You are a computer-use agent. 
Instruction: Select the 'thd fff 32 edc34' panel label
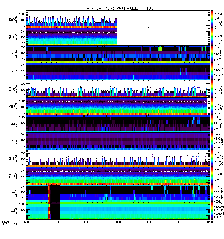pyautogui.click(x=13, y=89)
